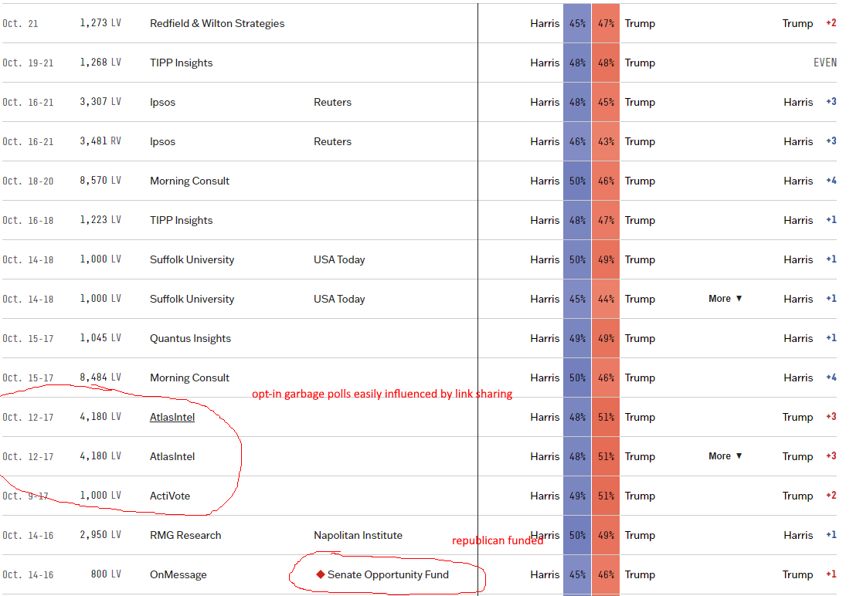This screenshot has width=853, height=596.
Task: Open the Quantus Insights poll entry
Action: pos(190,338)
